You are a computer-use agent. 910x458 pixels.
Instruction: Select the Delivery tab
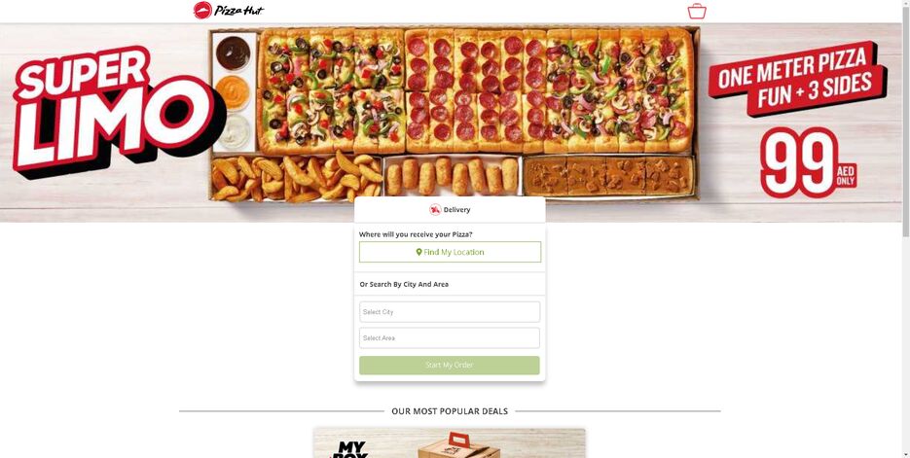pyautogui.click(x=450, y=209)
